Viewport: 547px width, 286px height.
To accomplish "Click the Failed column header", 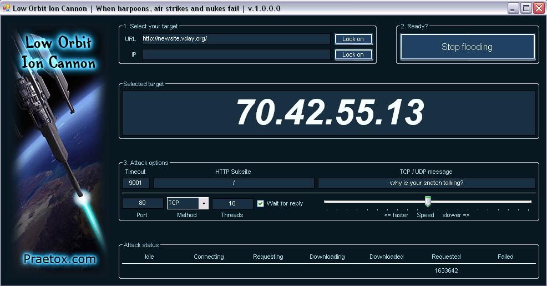I will pos(505,257).
